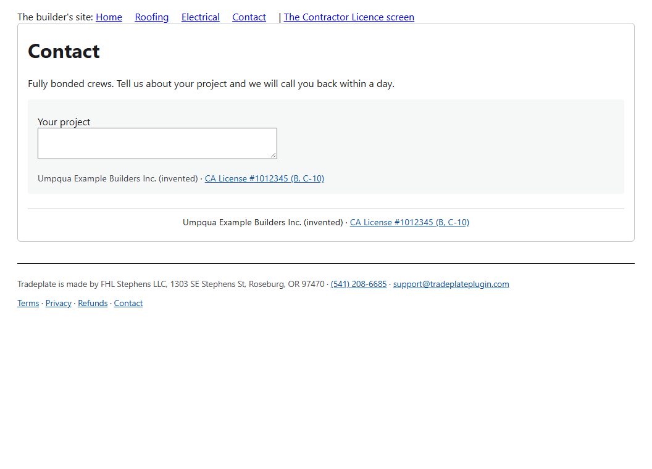The width and height of the screenshot is (652, 469).
Task: Grab the textarea resize handle corner
Action: tap(273, 156)
